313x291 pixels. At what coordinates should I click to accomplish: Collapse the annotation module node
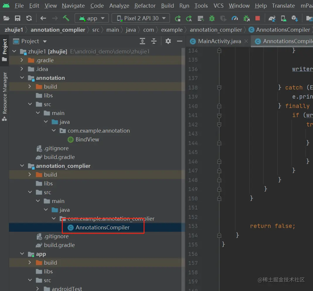point(22,78)
